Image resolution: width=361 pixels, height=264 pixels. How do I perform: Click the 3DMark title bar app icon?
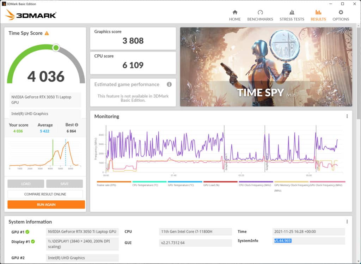point(4,4)
